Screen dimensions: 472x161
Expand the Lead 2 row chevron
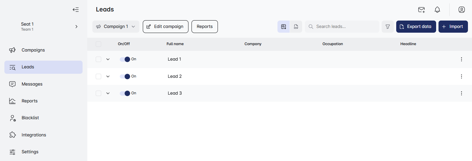click(x=108, y=76)
